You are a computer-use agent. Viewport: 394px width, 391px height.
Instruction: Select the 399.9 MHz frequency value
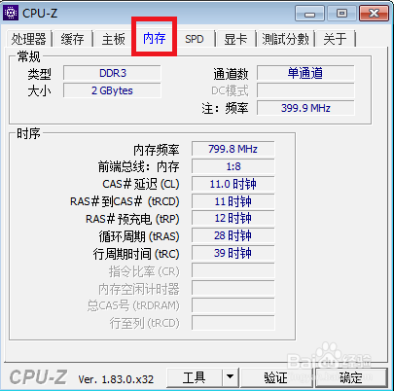point(305,108)
